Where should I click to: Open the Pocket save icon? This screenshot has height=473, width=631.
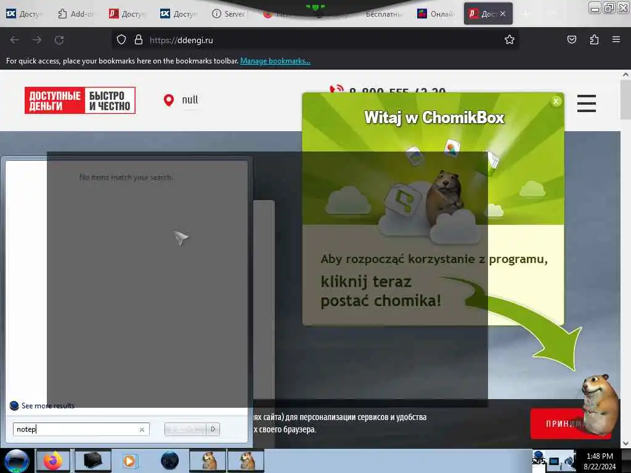click(571, 39)
